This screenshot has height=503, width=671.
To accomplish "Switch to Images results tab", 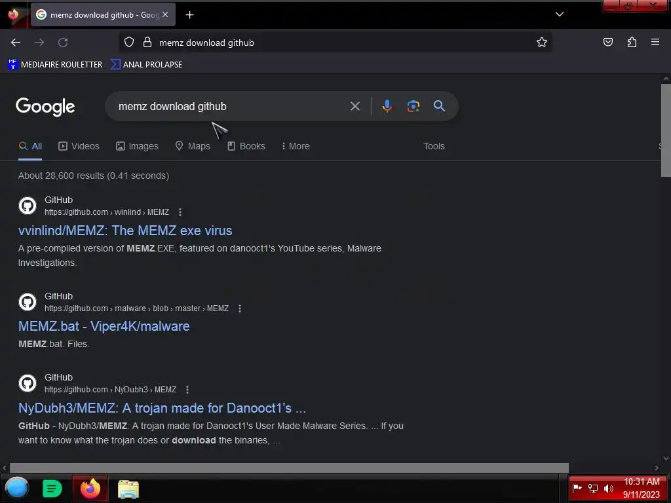I will click(137, 146).
